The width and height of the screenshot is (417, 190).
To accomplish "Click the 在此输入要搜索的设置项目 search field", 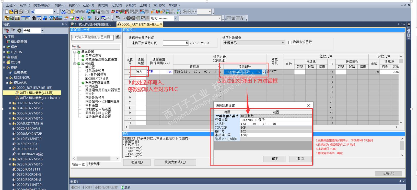I will point(92,37).
